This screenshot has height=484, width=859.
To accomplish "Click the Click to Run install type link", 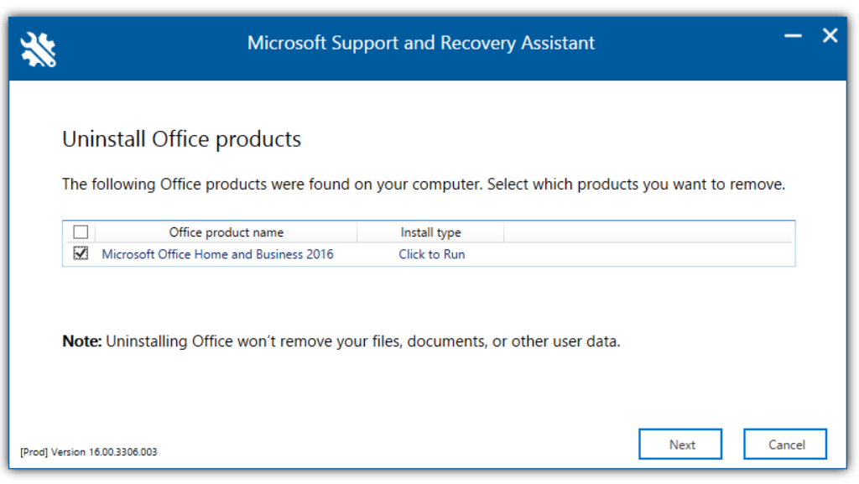I will tap(431, 253).
